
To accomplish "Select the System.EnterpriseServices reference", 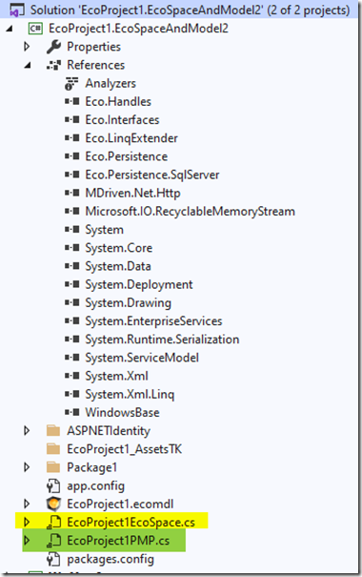I will point(154,321).
